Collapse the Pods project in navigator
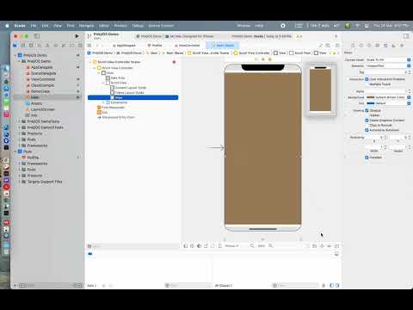The image size is (413, 310). coord(15,152)
